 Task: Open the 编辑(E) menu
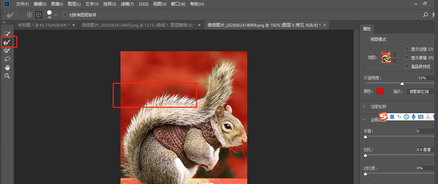(x=40, y=4)
